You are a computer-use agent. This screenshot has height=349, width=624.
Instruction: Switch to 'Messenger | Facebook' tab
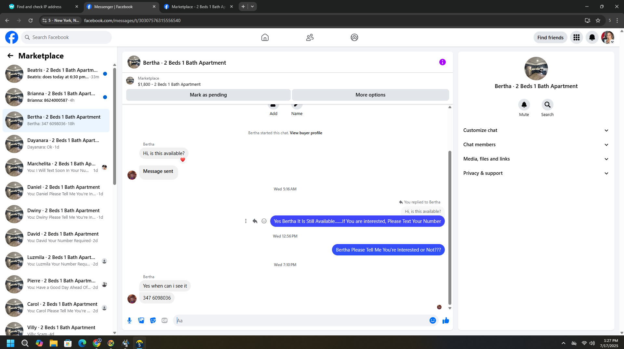121,7
